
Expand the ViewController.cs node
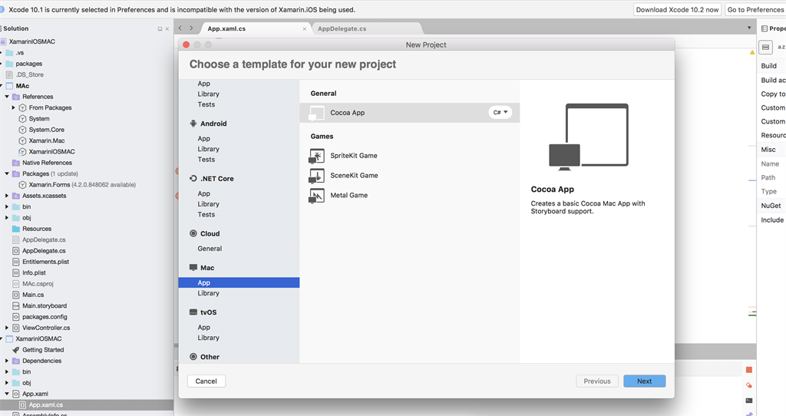7,328
